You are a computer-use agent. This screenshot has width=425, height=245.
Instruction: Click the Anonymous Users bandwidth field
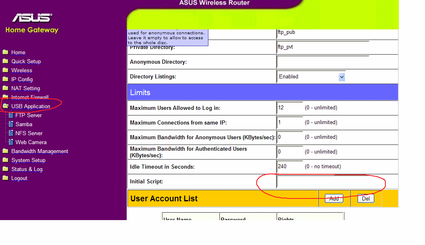tap(290, 137)
